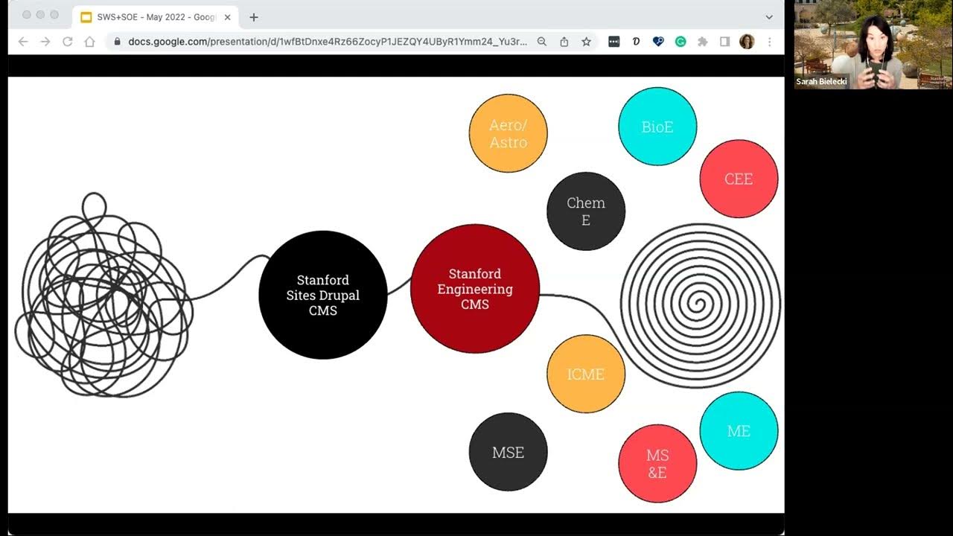Click the Stanford Sites Drupal CMS circle

tap(323, 295)
